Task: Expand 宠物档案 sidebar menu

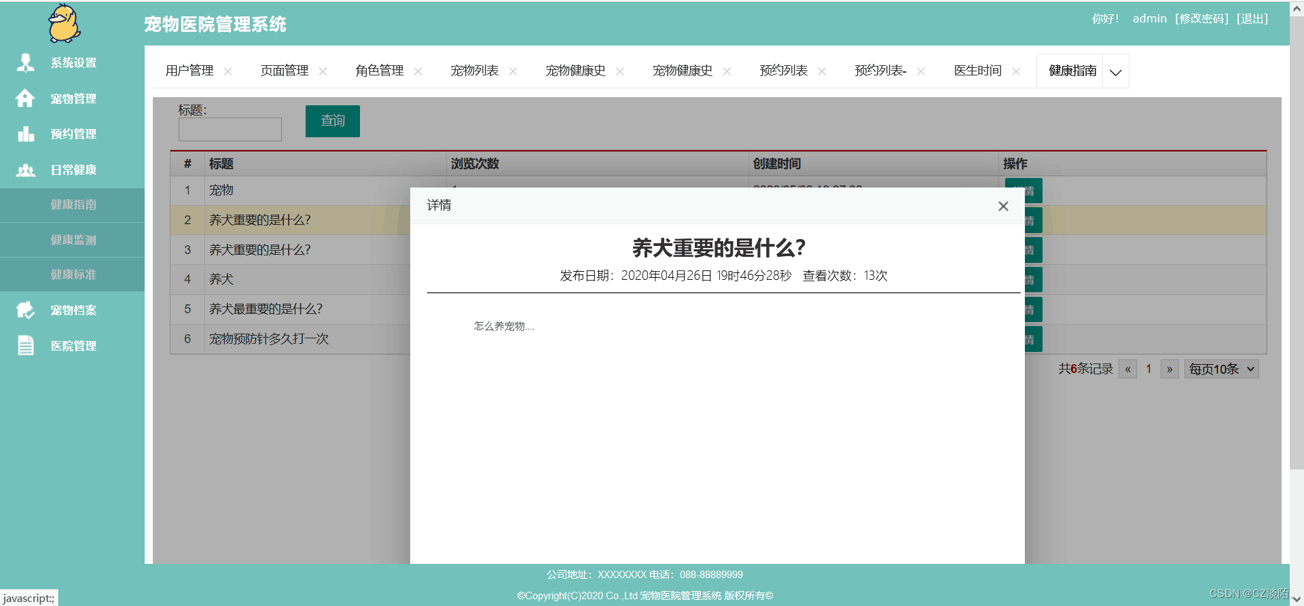Action: point(73,310)
